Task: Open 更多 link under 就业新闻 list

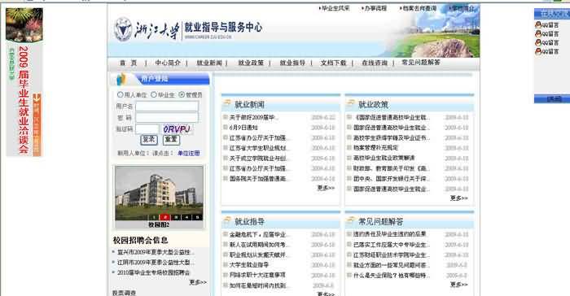Action: tap(326, 188)
